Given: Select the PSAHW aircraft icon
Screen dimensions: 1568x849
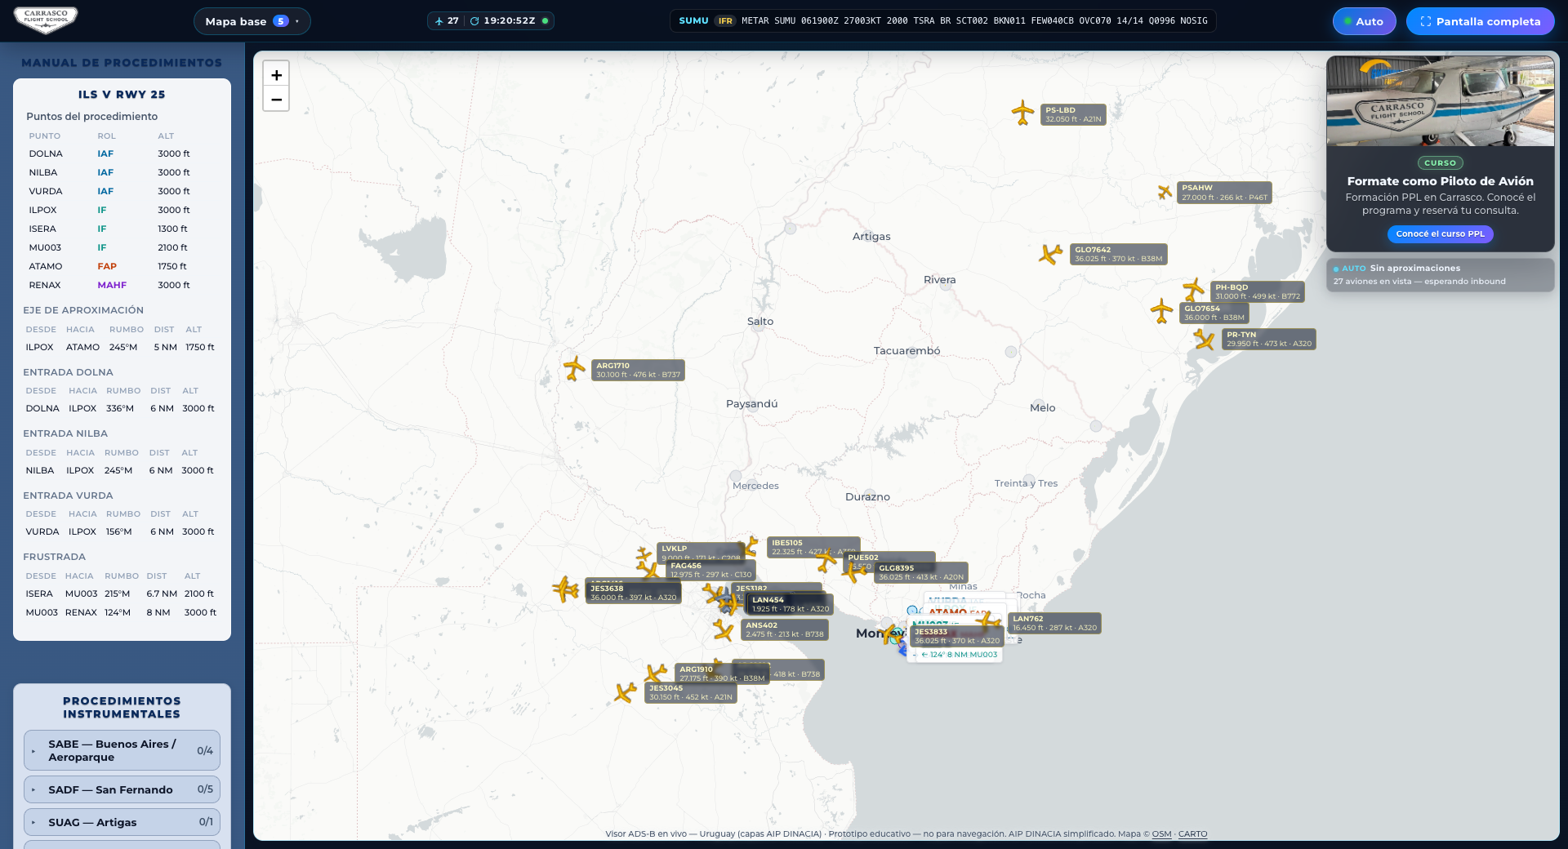Looking at the screenshot, I should [1165, 192].
